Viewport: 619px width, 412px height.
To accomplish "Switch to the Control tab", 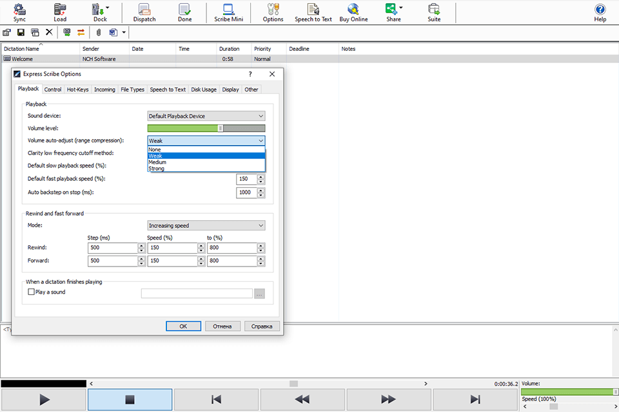I will pyautogui.click(x=52, y=89).
